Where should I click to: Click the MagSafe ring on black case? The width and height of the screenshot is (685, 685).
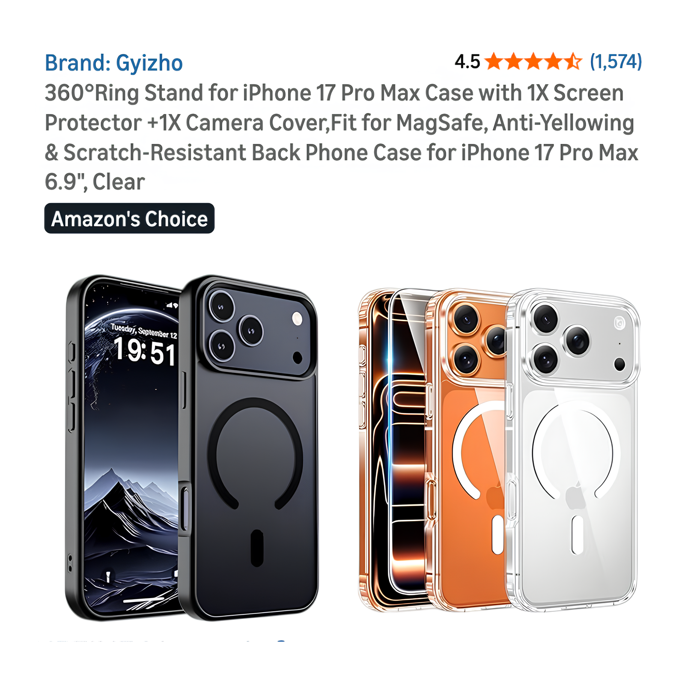point(255,454)
